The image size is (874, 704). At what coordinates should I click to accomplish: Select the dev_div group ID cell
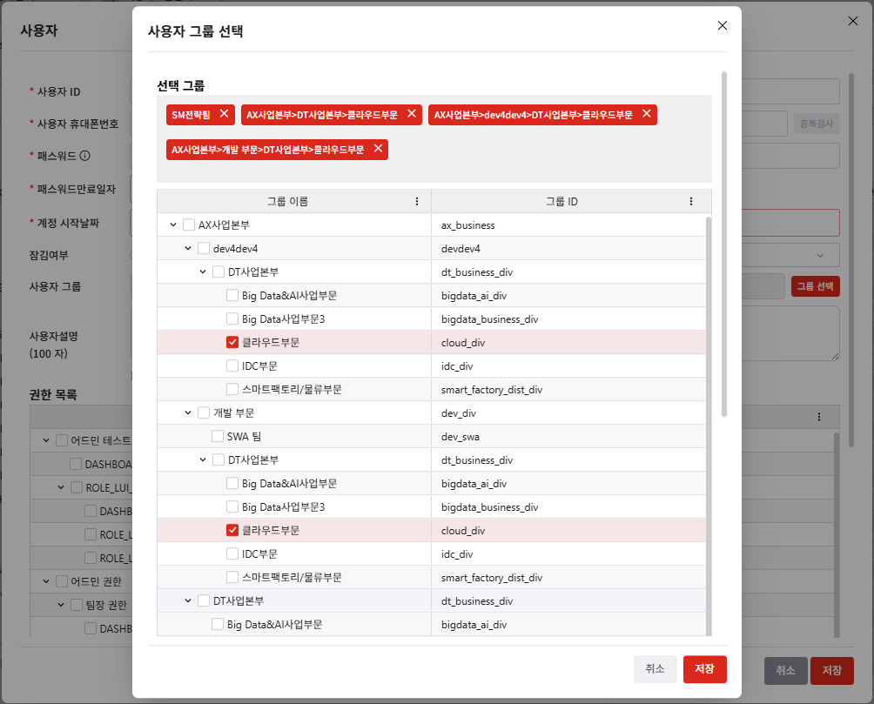coord(568,412)
